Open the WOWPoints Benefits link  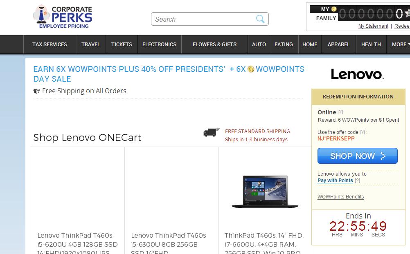point(340,197)
